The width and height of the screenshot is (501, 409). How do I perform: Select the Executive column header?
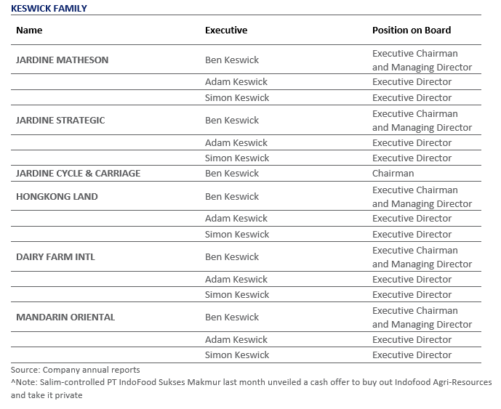pos(226,30)
